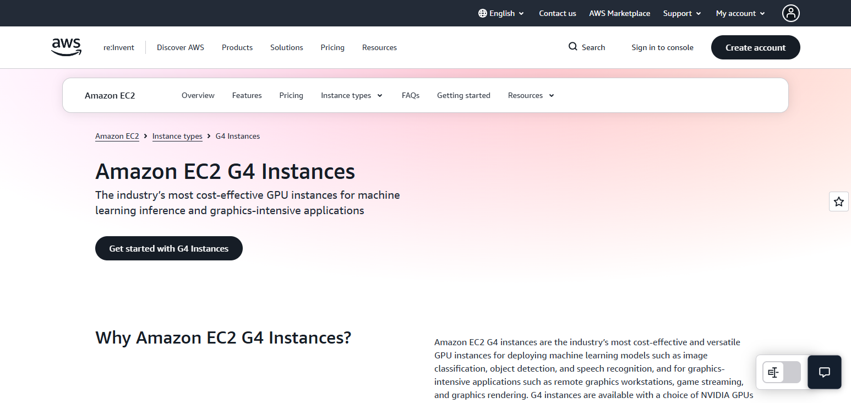This screenshot has height=403, width=851.
Task: Toggle the reading layout switch
Action: tap(782, 373)
